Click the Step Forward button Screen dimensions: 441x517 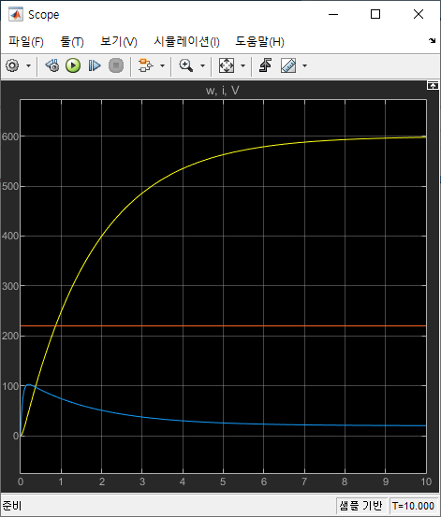point(95,65)
